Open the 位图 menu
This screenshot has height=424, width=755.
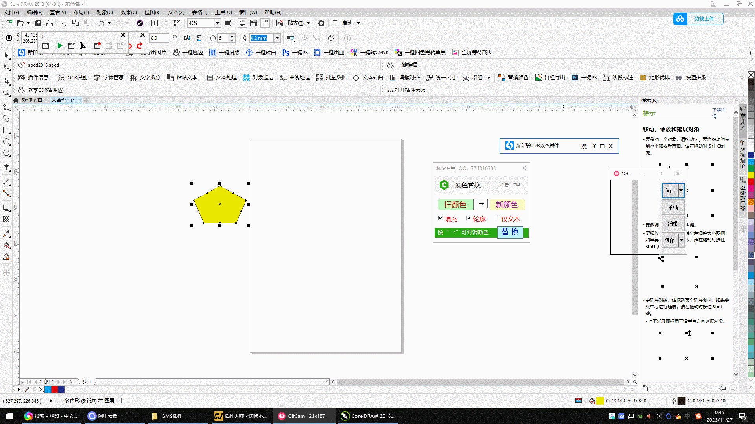[153, 12]
